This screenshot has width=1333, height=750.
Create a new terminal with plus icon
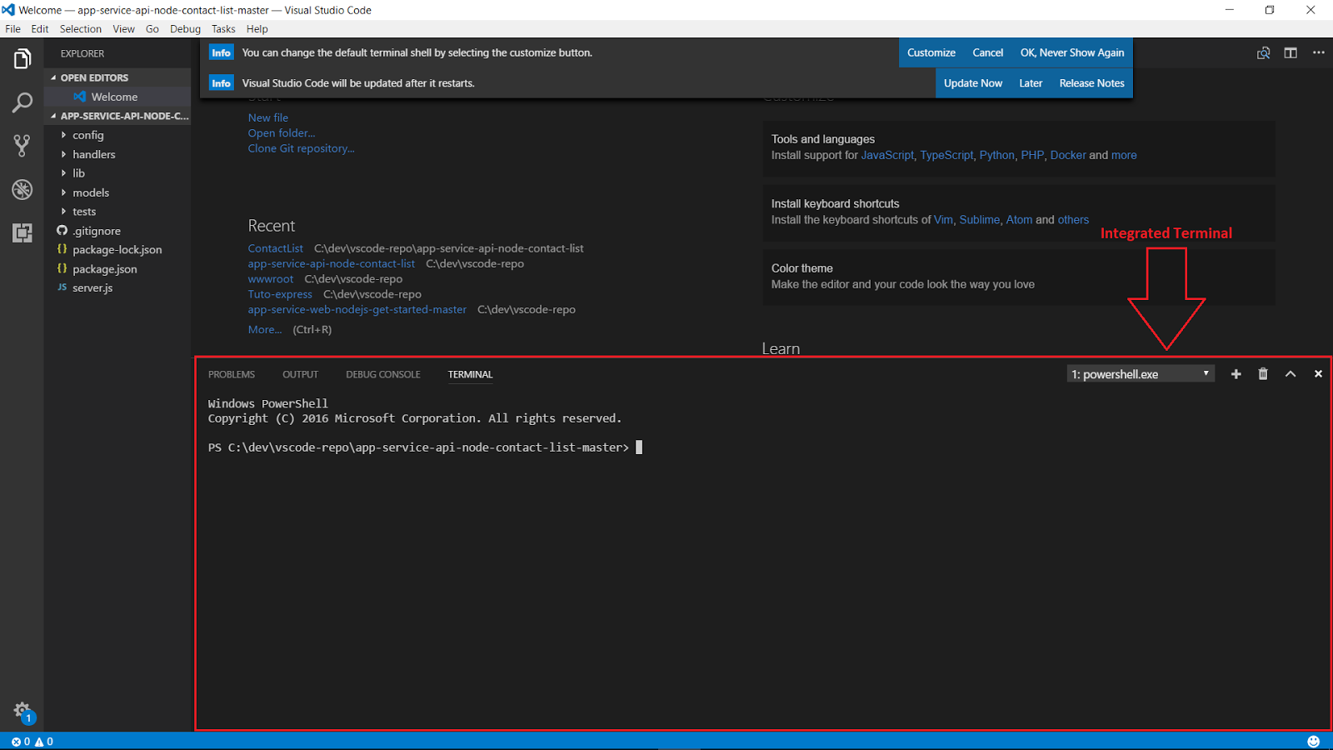1236,374
